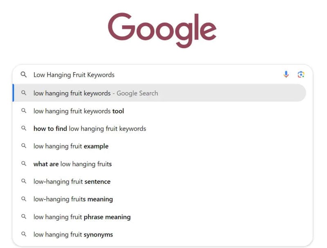Click magnifier icon next to 'phrase meaning' suggestion
This screenshot has height=248, width=327.
coord(24,217)
